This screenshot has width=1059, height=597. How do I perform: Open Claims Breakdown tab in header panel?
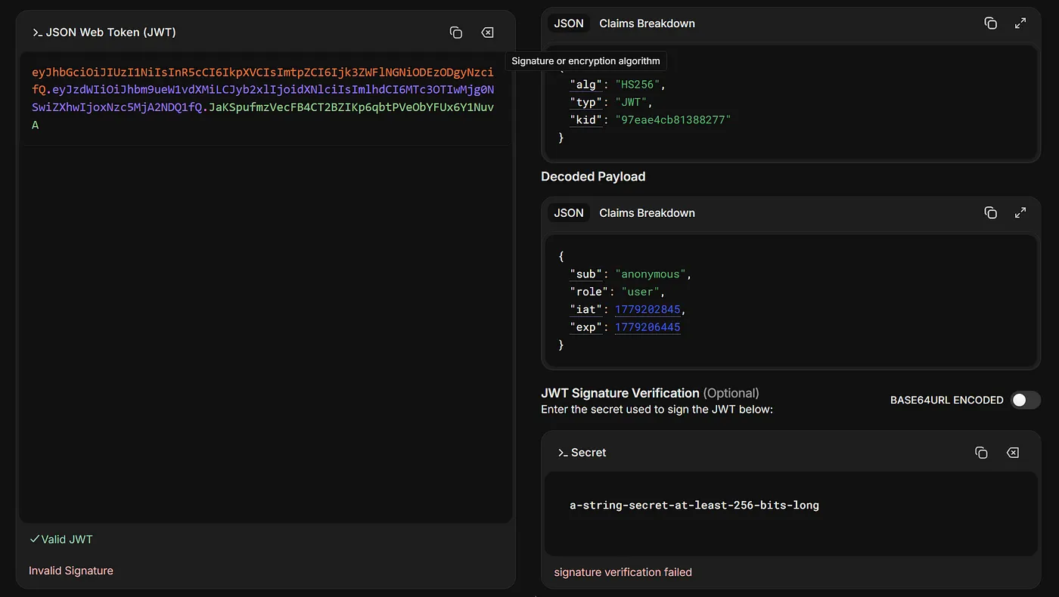click(x=647, y=23)
